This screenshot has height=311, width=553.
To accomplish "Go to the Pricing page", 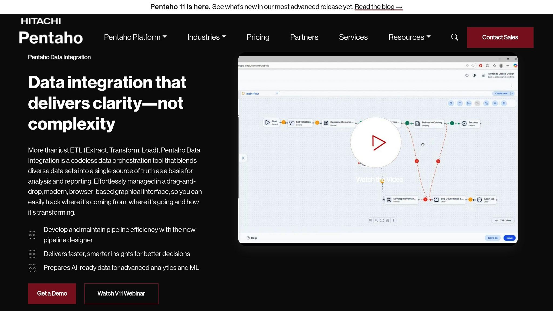I will click(258, 37).
